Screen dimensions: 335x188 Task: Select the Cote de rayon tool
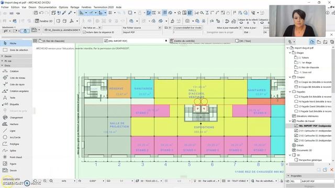click(16, 85)
